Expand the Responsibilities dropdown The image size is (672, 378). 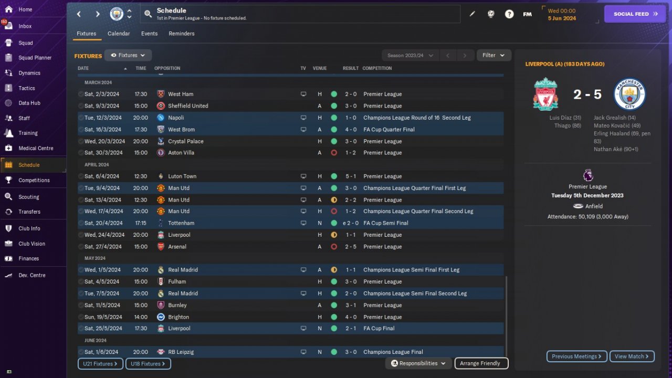point(418,363)
